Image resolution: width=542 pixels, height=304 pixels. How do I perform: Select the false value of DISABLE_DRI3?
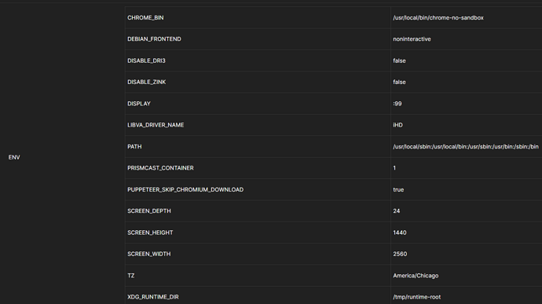click(x=399, y=60)
